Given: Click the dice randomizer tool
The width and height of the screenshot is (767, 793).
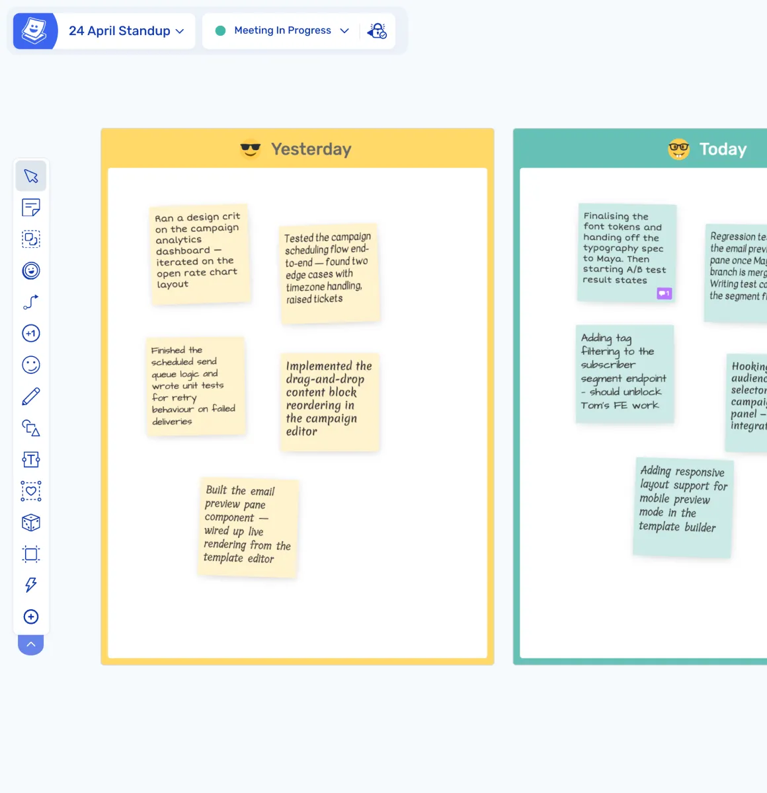Looking at the screenshot, I should click(x=31, y=523).
